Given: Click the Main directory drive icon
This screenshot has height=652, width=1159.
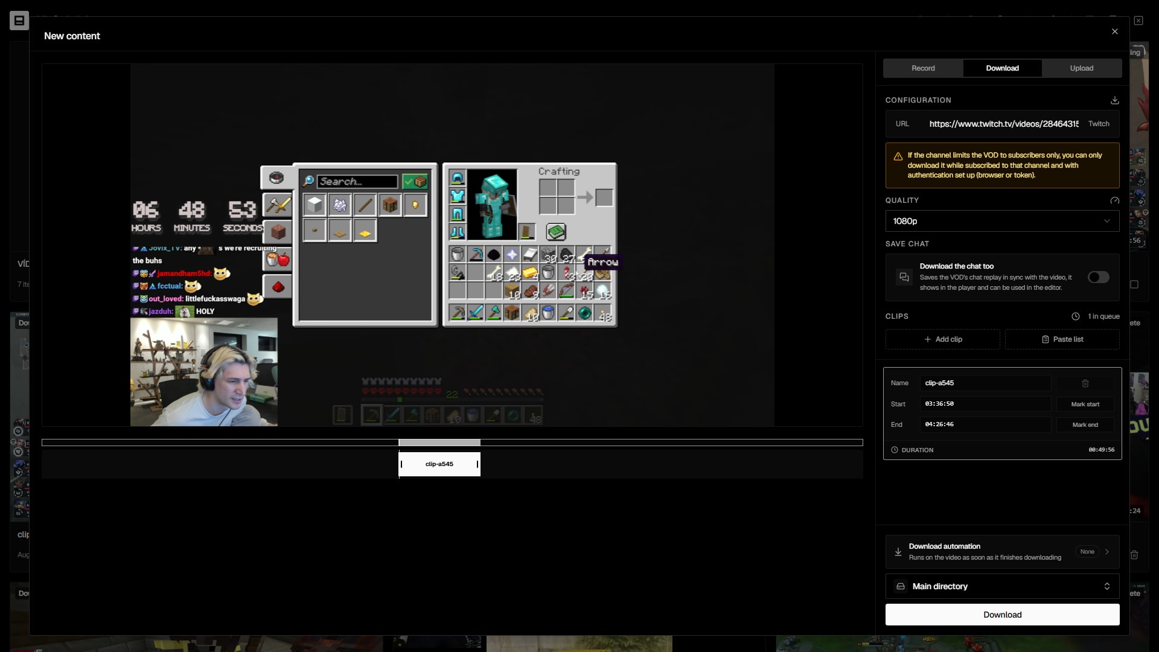Looking at the screenshot, I should click(900, 586).
